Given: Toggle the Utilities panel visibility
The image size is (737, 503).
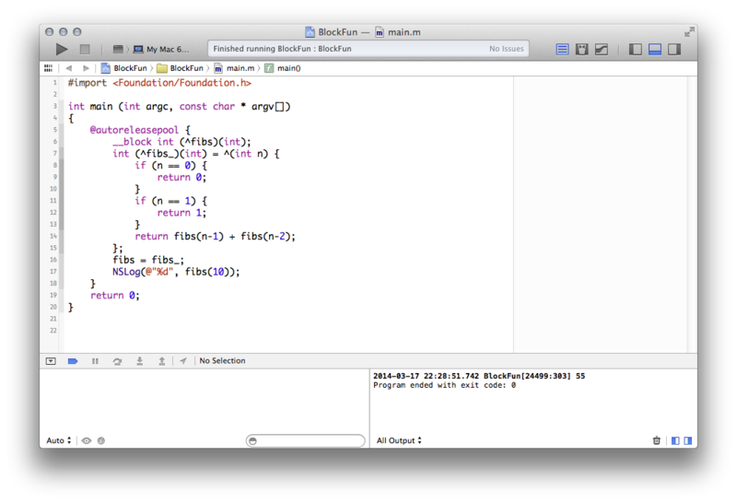Looking at the screenshot, I should click(674, 49).
